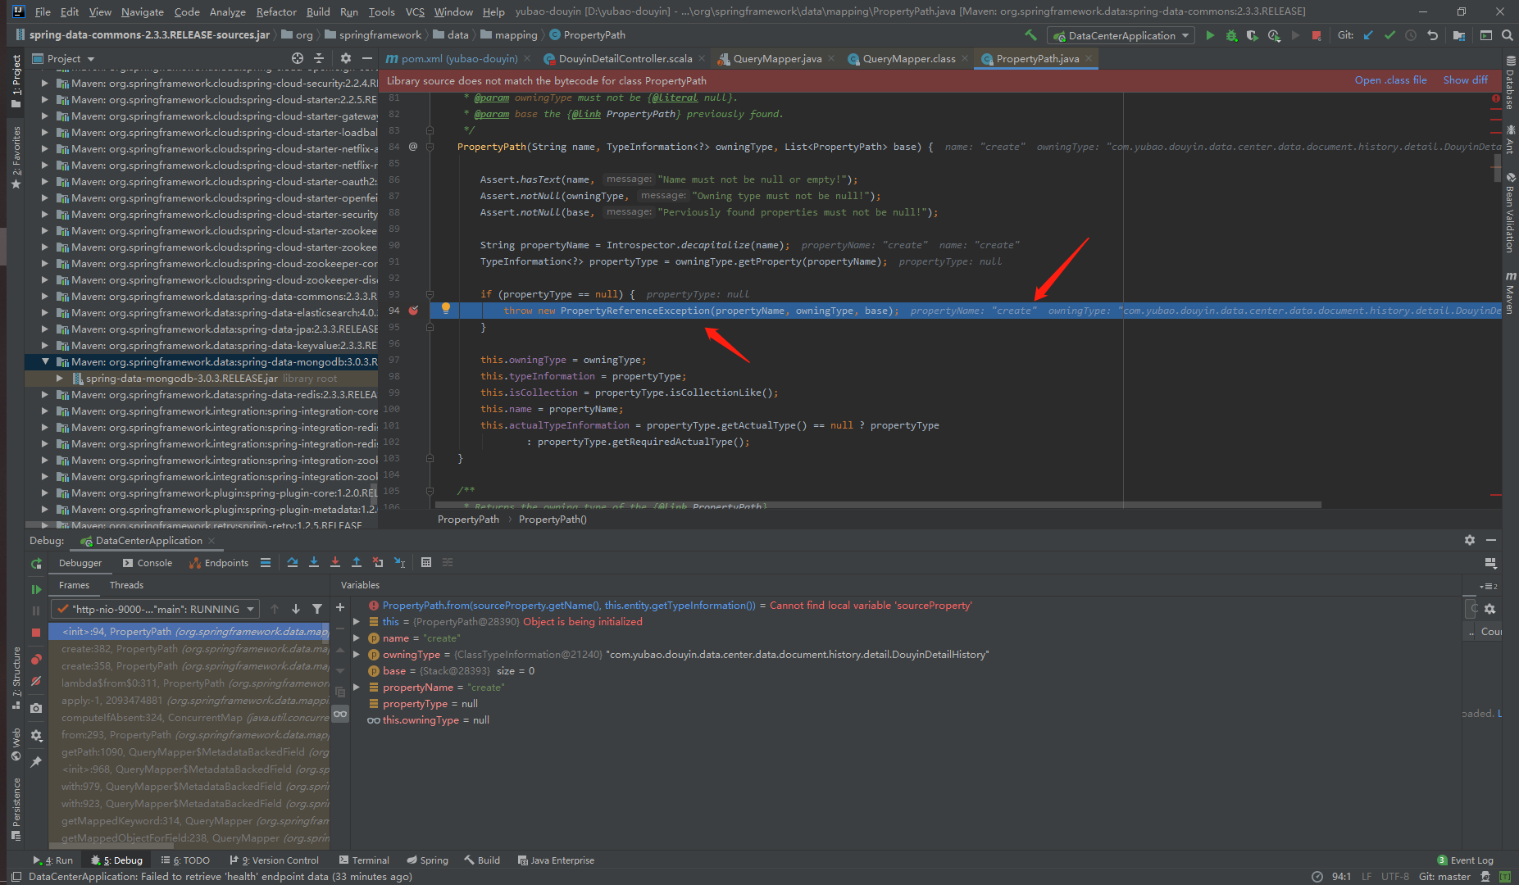
Task: Click the Build project hammer icon
Action: (1030, 35)
